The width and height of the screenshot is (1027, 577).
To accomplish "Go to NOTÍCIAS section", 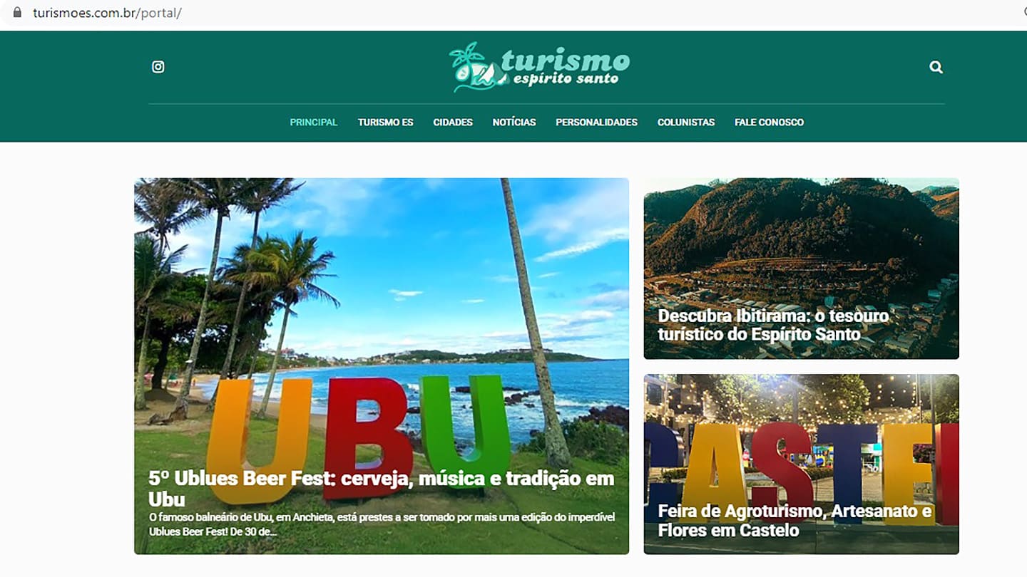I will (514, 123).
